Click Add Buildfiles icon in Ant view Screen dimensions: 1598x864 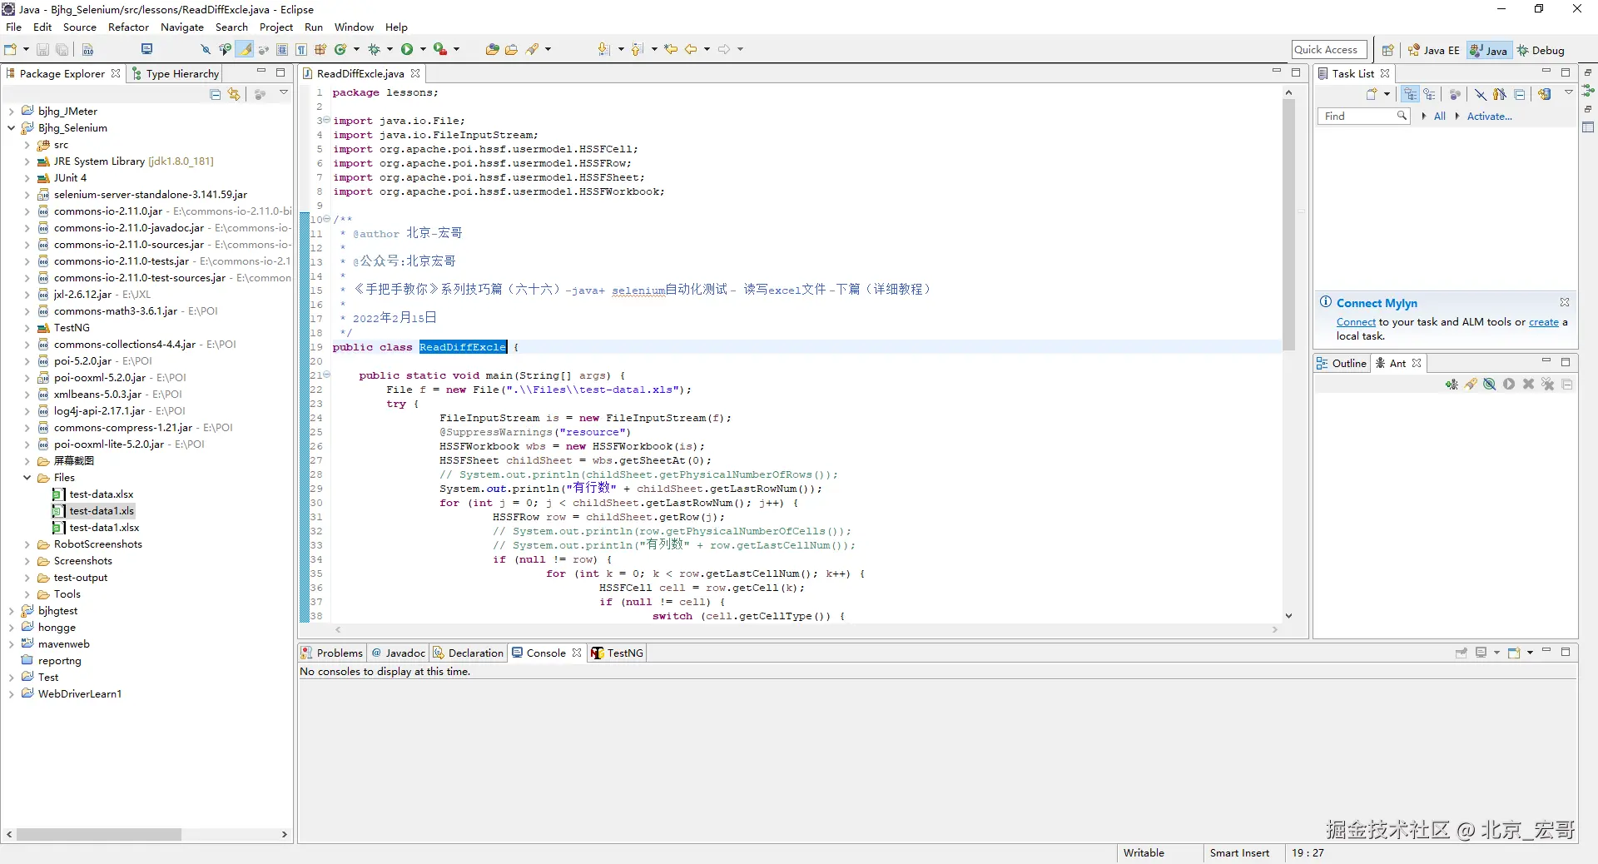[1452, 385]
